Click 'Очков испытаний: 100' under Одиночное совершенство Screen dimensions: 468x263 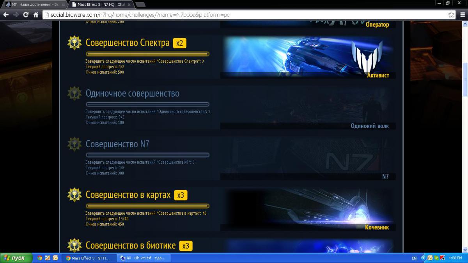pyautogui.click(x=105, y=122)
